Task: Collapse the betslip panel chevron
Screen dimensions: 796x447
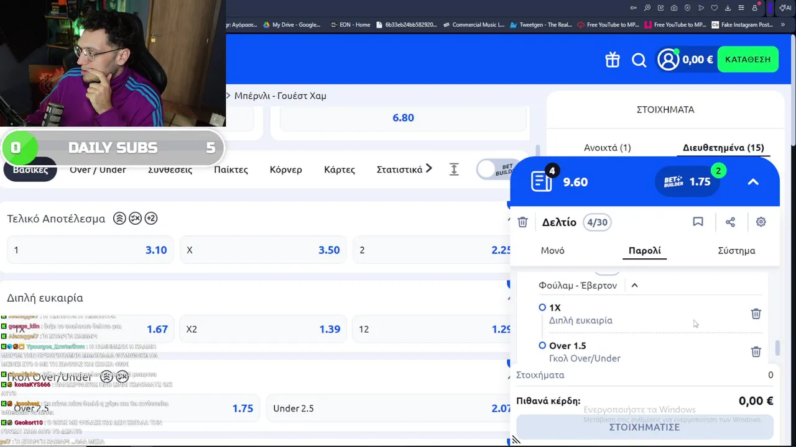Action: coord(753,182)
